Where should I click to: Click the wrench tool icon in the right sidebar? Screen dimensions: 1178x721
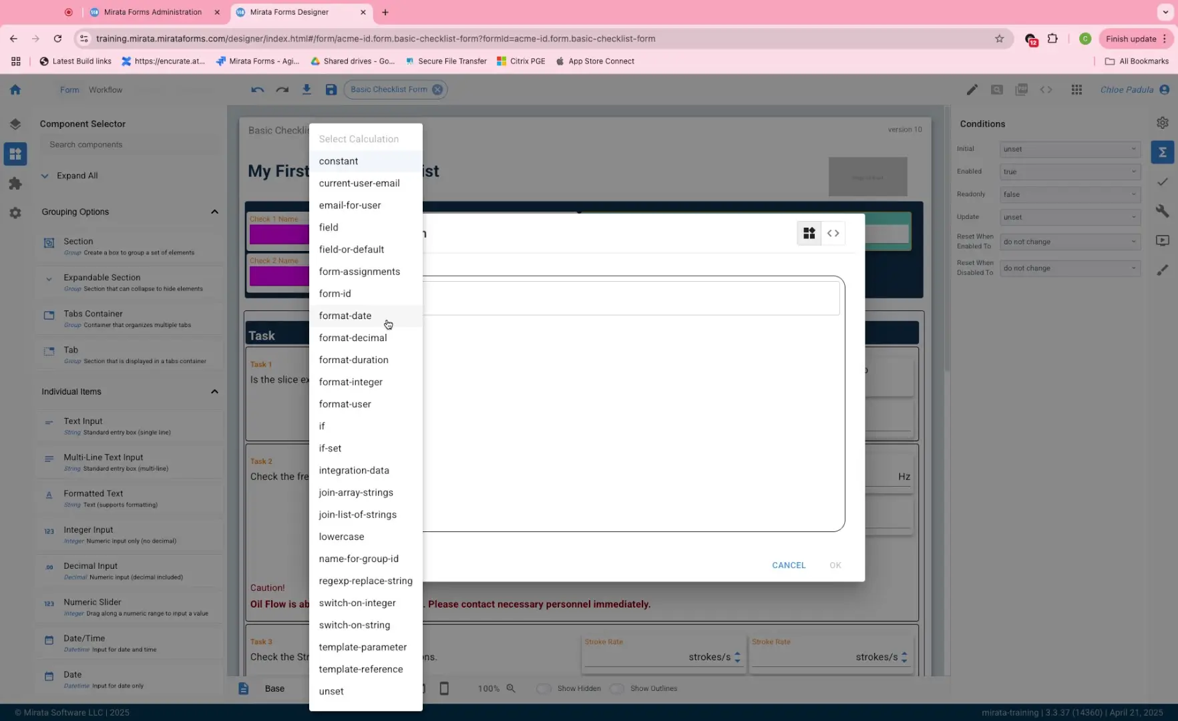(1163, 211)
